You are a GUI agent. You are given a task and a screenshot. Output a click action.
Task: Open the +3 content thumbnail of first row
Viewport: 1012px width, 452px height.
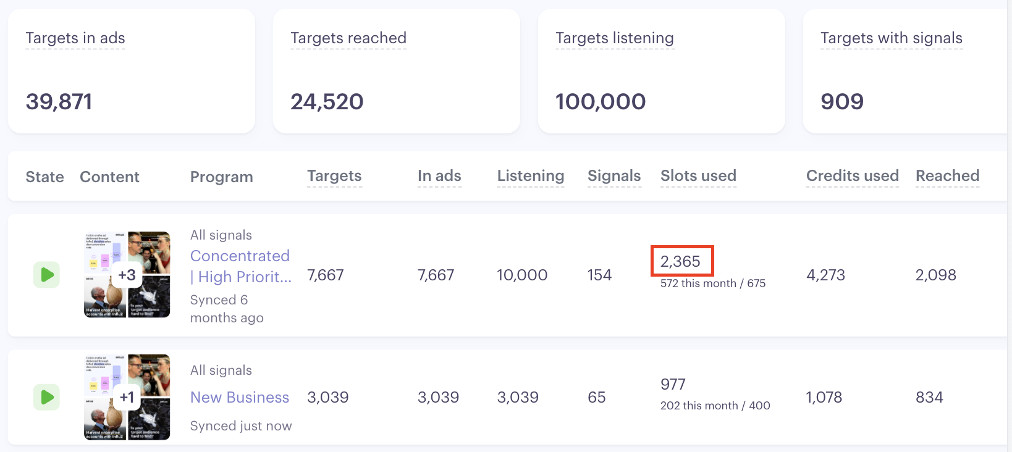point(127,275)
